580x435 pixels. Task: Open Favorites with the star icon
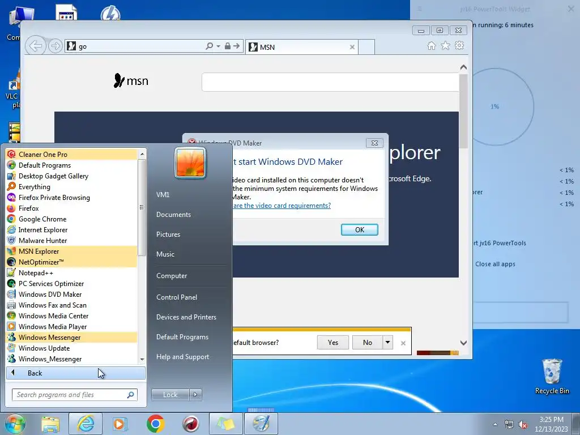[445, 45]
